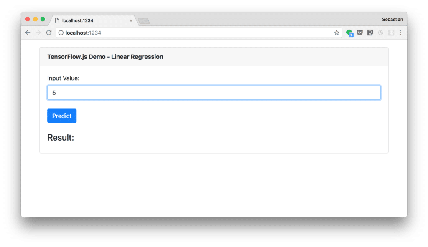
Task: Click the lightbulb extension icon
Action: click(370, 33)
